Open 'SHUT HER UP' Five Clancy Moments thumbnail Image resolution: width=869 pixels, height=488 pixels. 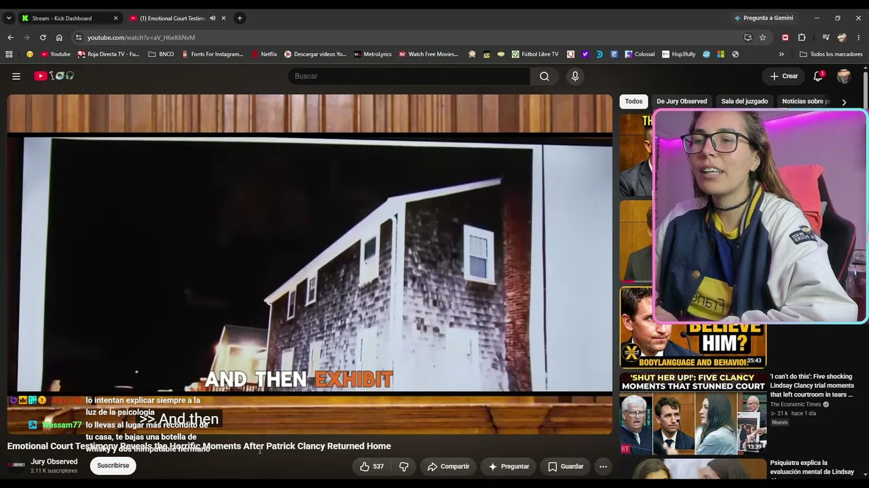tap(692, 413)
